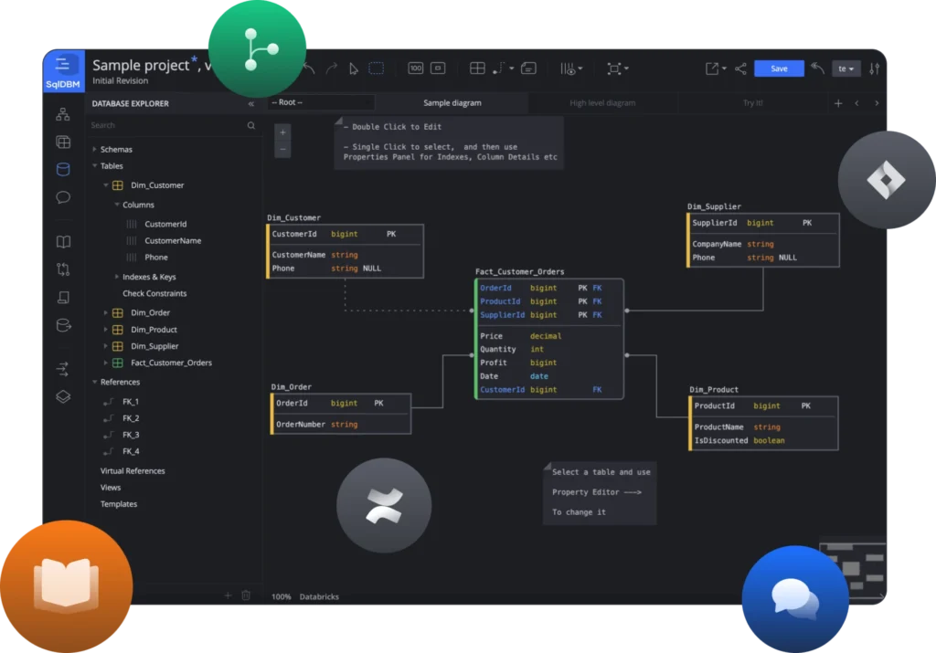Image resolution: width=936 pixels, height=653 pixels.
Task: Click the share icon in top toolbar
Action: tap(740, 68)
